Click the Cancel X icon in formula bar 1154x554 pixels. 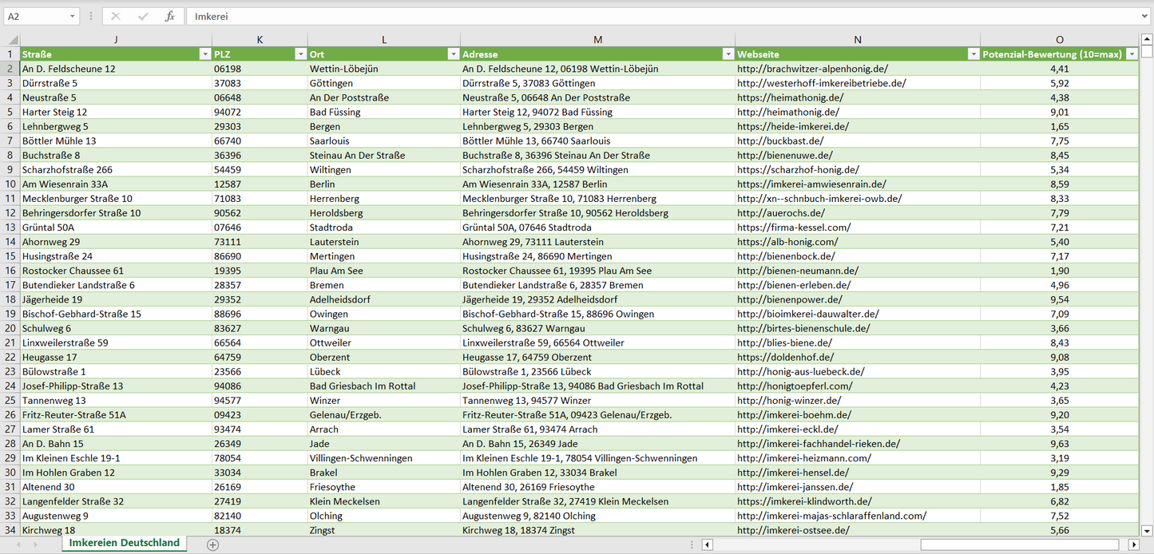pos(116,16)
